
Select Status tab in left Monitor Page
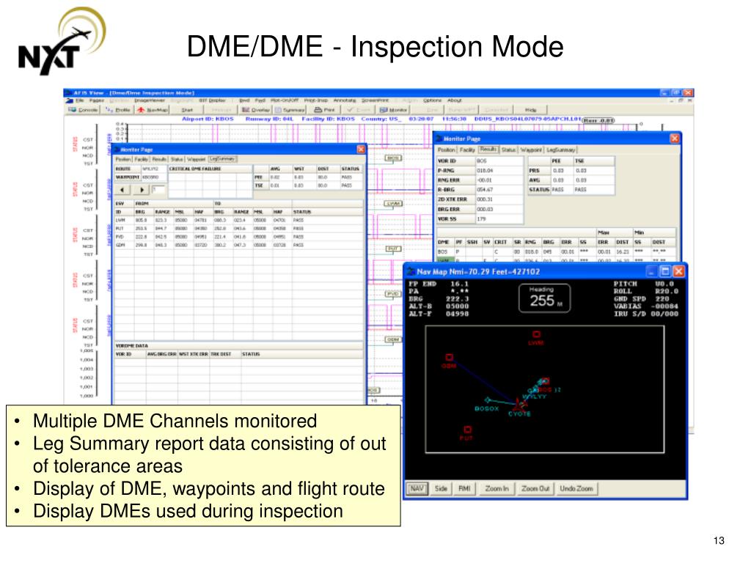(x=177, y=159)
